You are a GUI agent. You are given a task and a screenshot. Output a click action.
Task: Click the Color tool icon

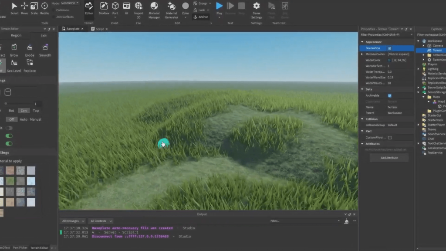[x=186, y=6]
